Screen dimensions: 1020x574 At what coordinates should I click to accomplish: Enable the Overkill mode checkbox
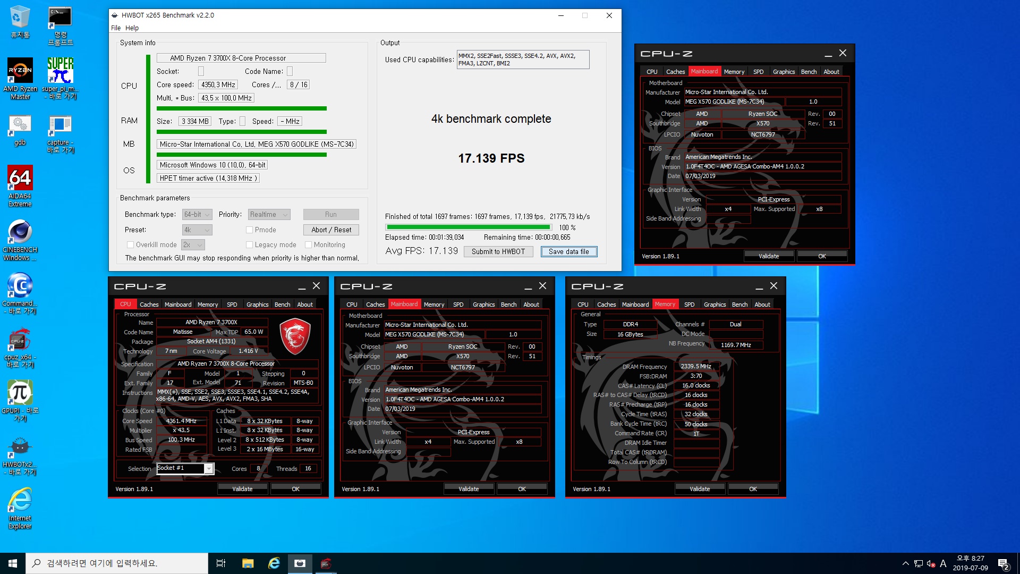[130, 244]
